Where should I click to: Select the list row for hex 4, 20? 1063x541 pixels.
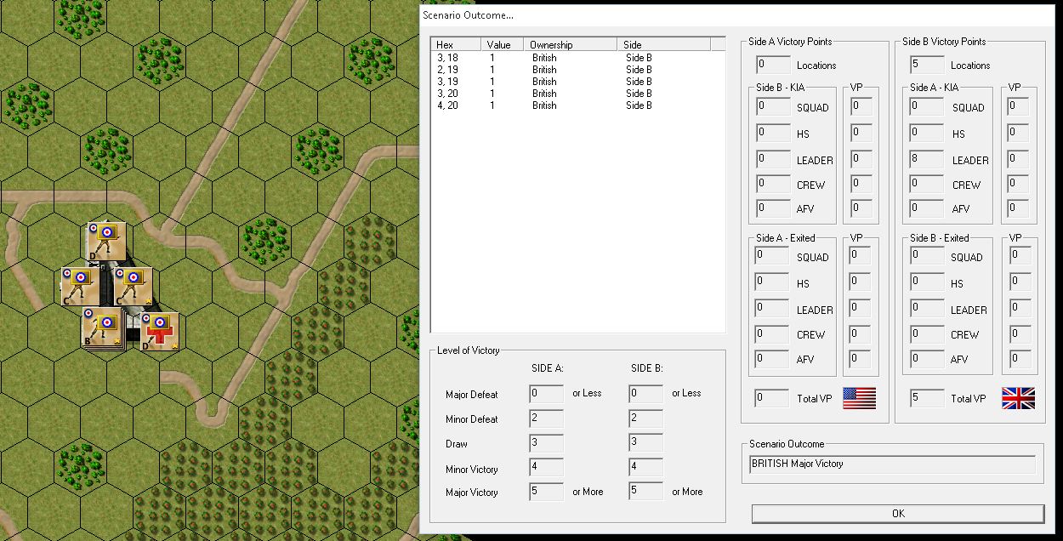[578, 105]
